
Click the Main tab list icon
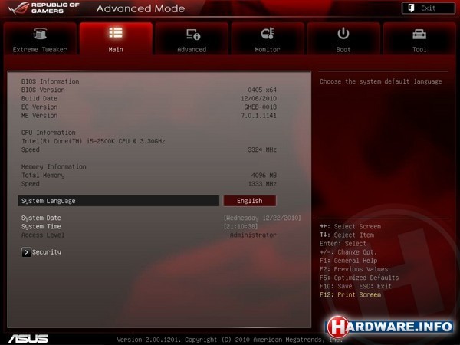[x=116, y=33]
